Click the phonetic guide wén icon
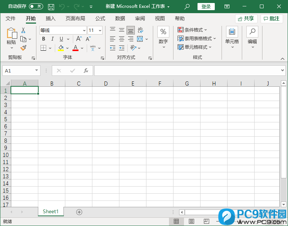The width and height of the screenshot is (288, 226). click(x=93, y=48)
